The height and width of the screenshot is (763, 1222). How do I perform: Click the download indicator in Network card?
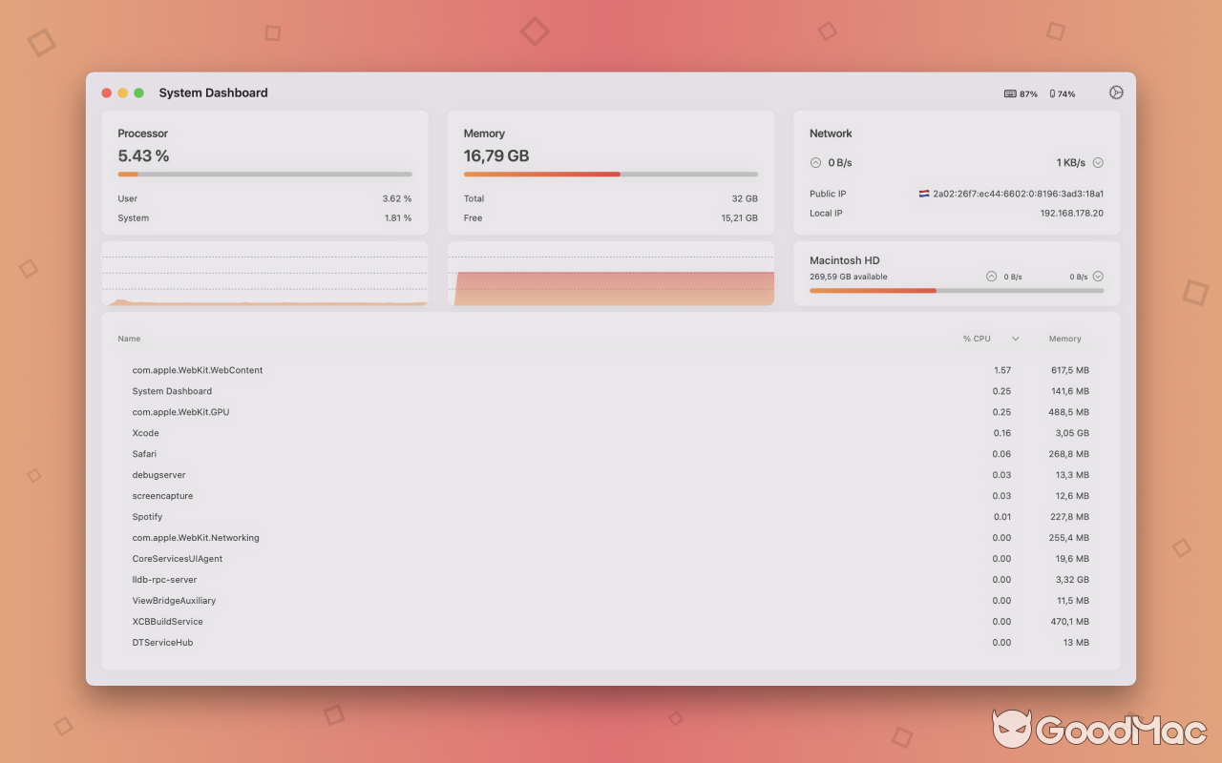click(1097, 162)
